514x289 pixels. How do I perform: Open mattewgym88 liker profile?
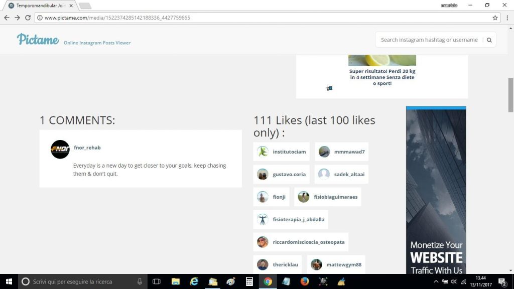[336, 265]
